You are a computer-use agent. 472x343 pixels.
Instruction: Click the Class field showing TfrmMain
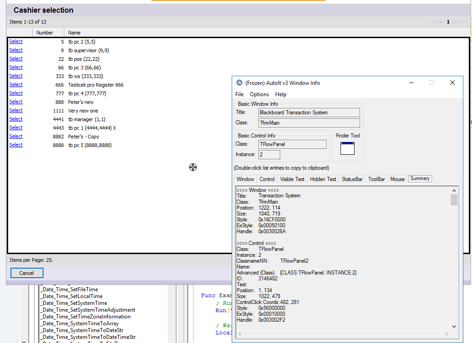coord(309,123)
